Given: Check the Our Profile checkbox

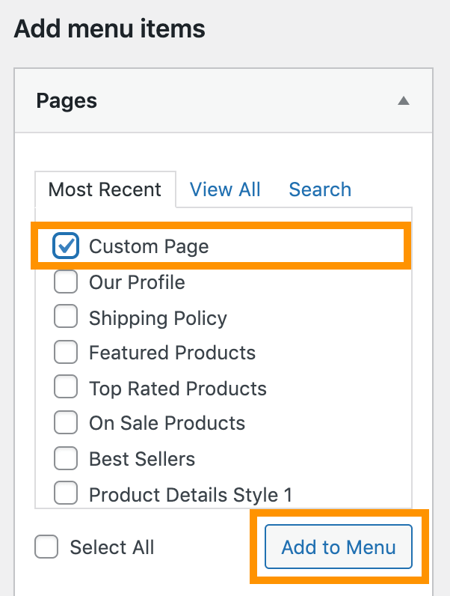Looking at the screenshot, I should coord(66,282).
